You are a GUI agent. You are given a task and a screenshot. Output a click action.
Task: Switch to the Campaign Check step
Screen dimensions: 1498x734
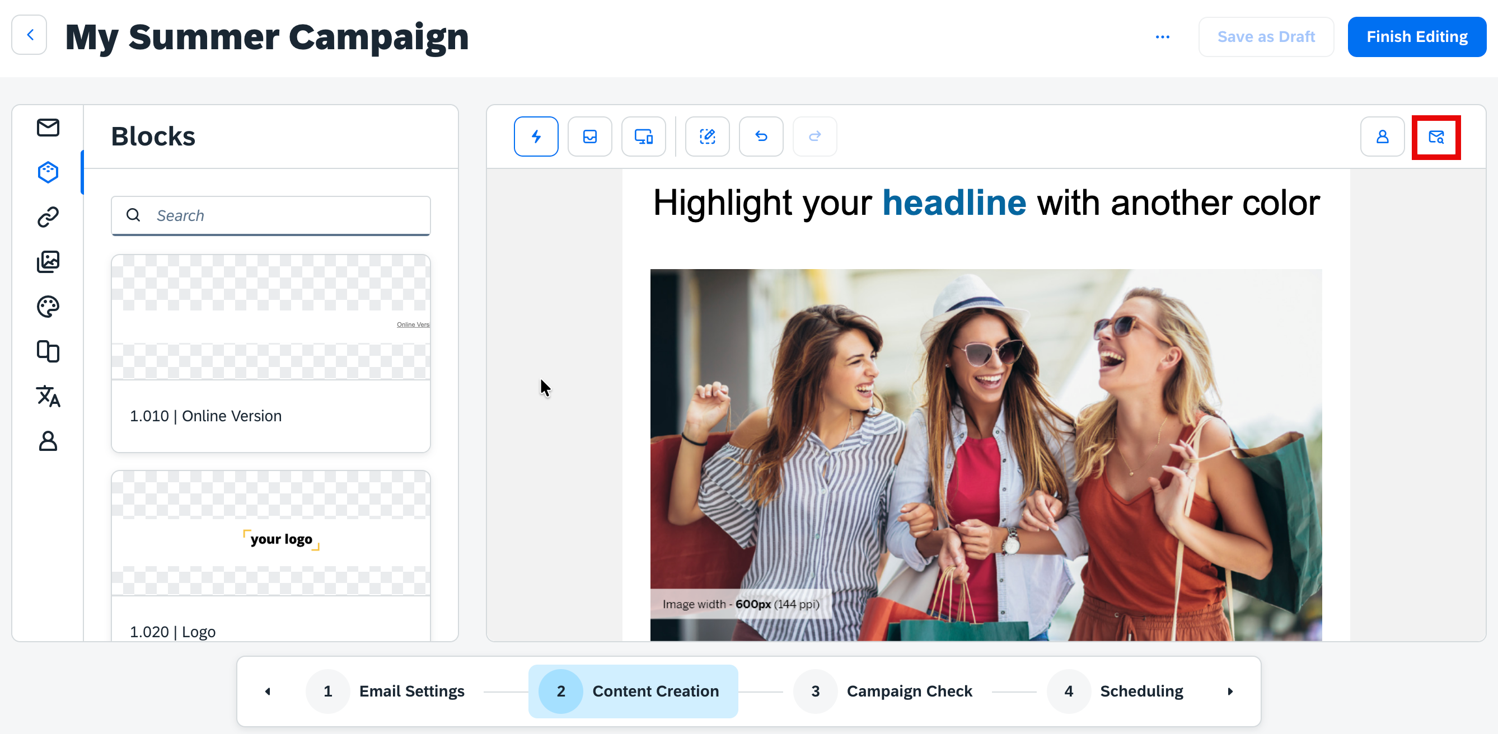coord(883,691)
